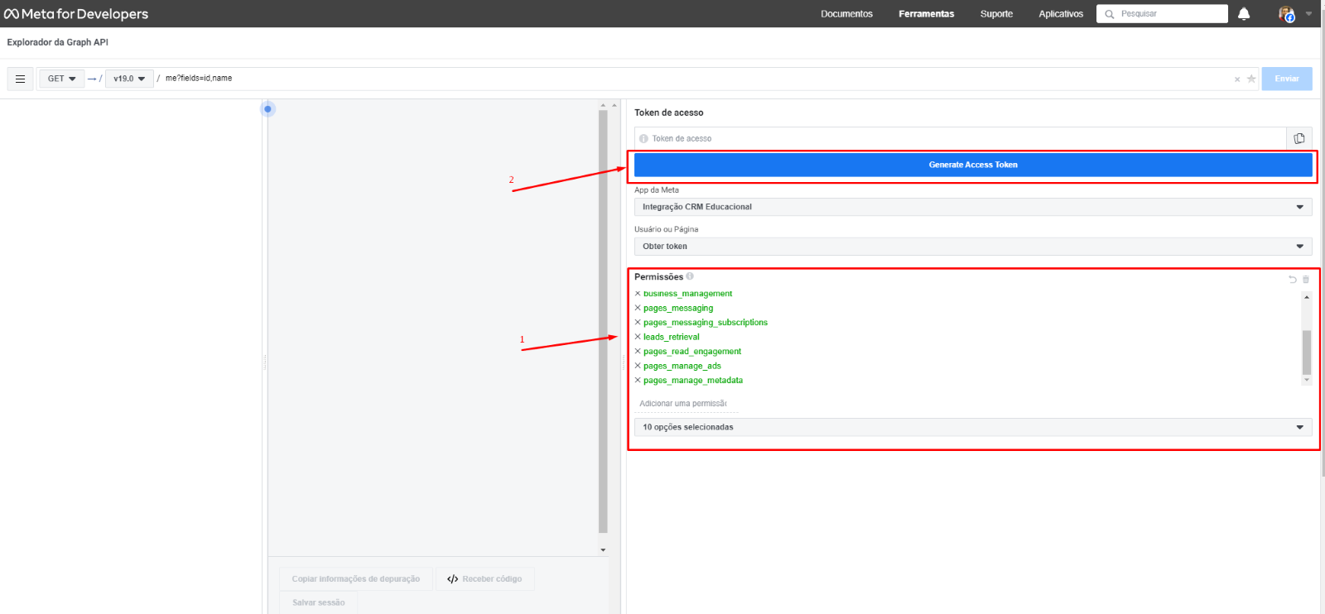
Task: Clear the query with the X icon
Action: [1237, 79]
